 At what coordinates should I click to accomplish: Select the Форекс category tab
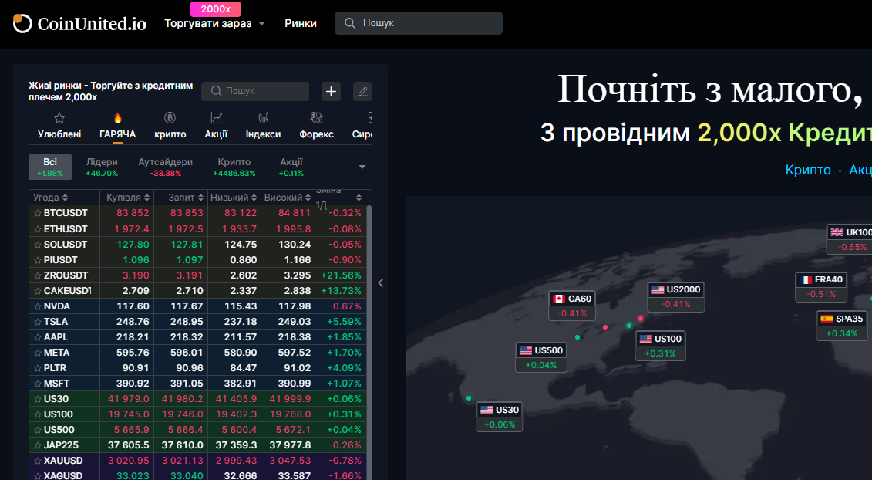316,126
